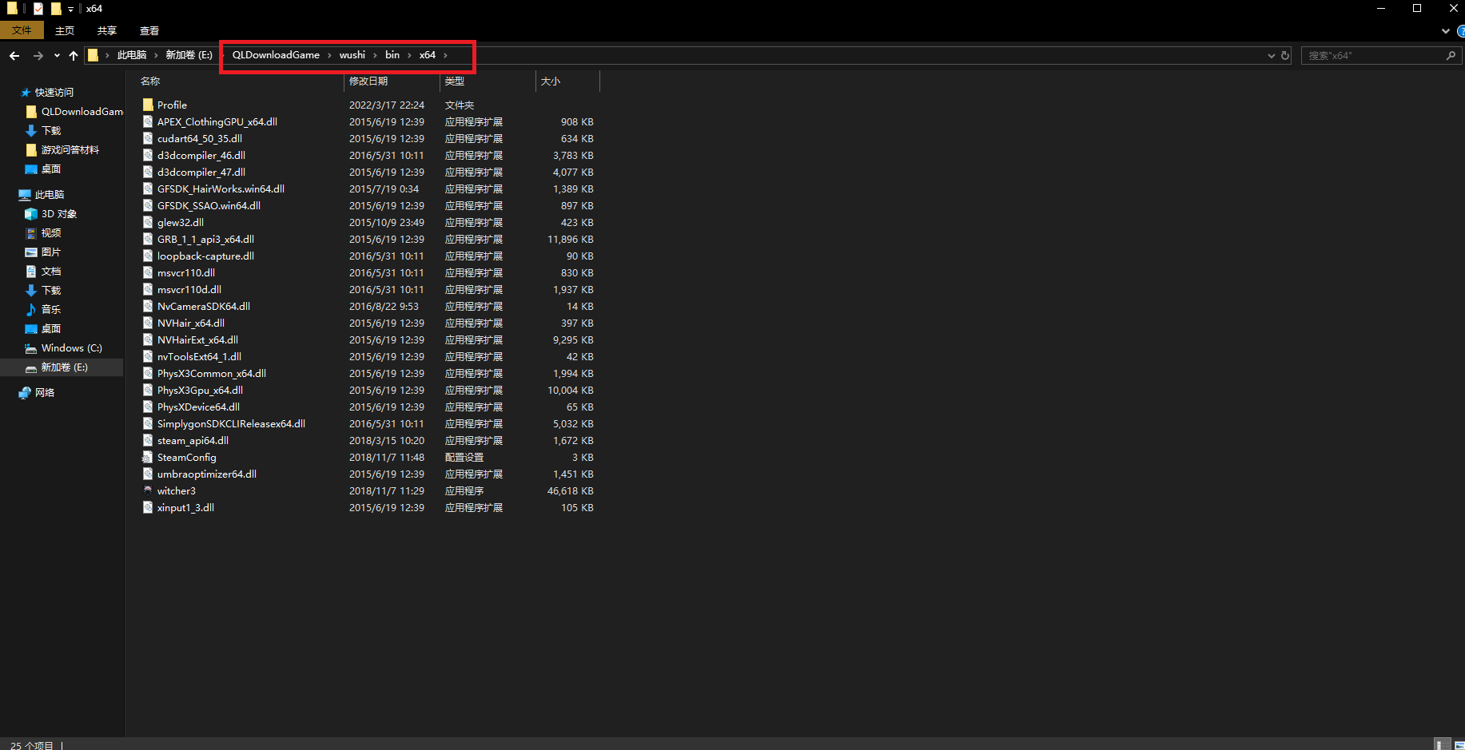Select bin breadcrumb segment
This screenshot has height=750, width=1465.
[x=392, y=55]
